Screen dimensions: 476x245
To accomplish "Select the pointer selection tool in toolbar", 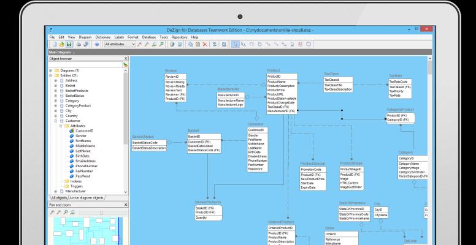I will [236, 44].
